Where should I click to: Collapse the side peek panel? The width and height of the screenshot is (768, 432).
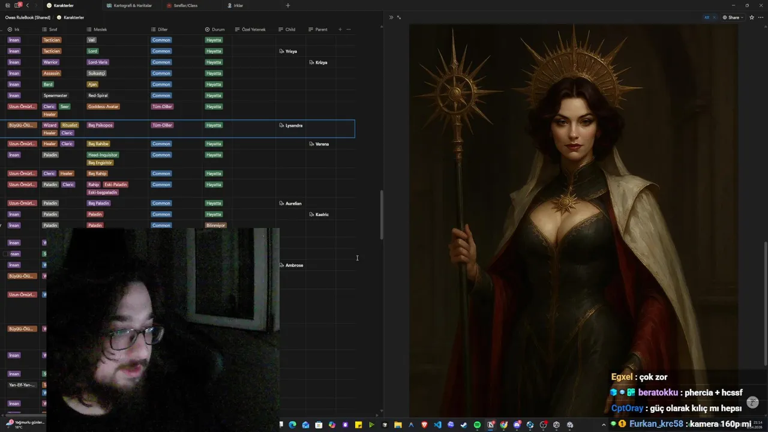pos(391,17)
